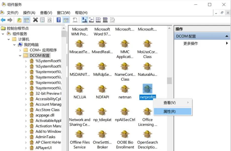The width and height of the screenshot is (231, 151).
Task: Switch to large icons view button
Action: click(85, 20)
